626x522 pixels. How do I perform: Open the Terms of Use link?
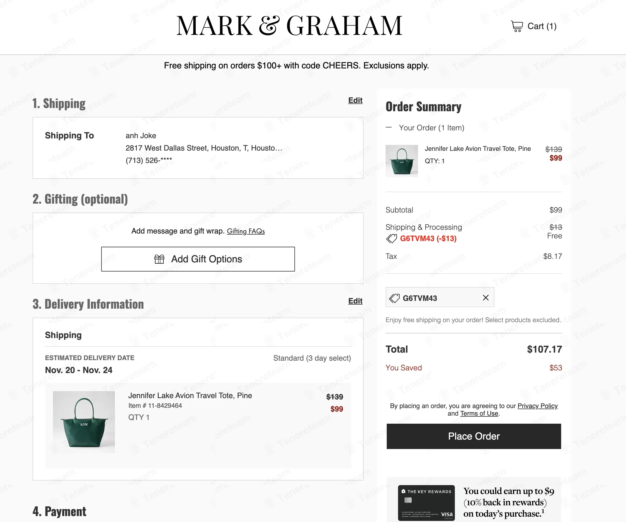point(479,413)
